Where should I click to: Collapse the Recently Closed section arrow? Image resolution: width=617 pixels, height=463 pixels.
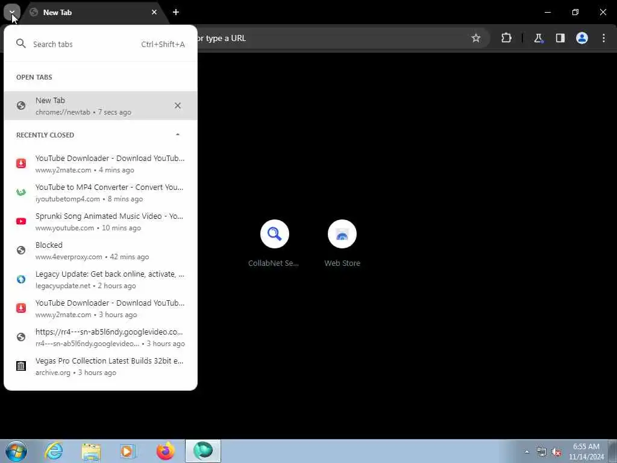tap(178, 134)
